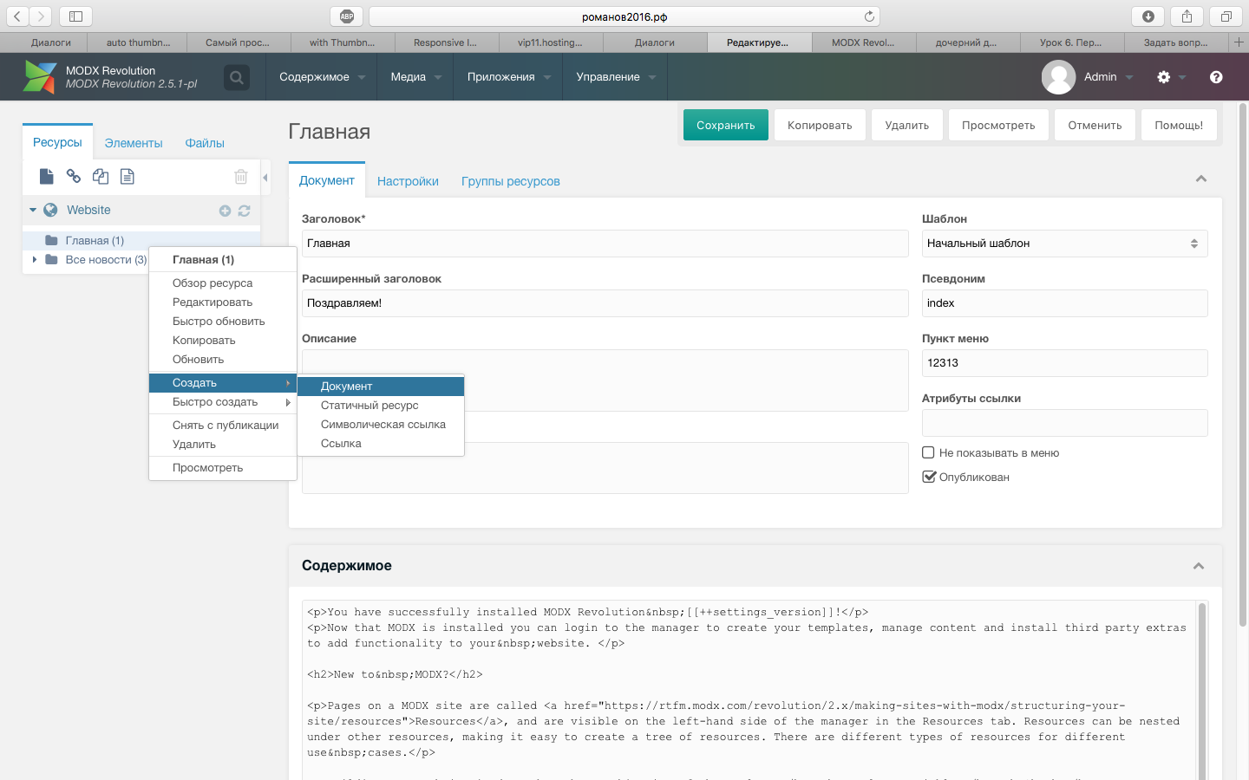Click the Отменить button

point(1095,125)
